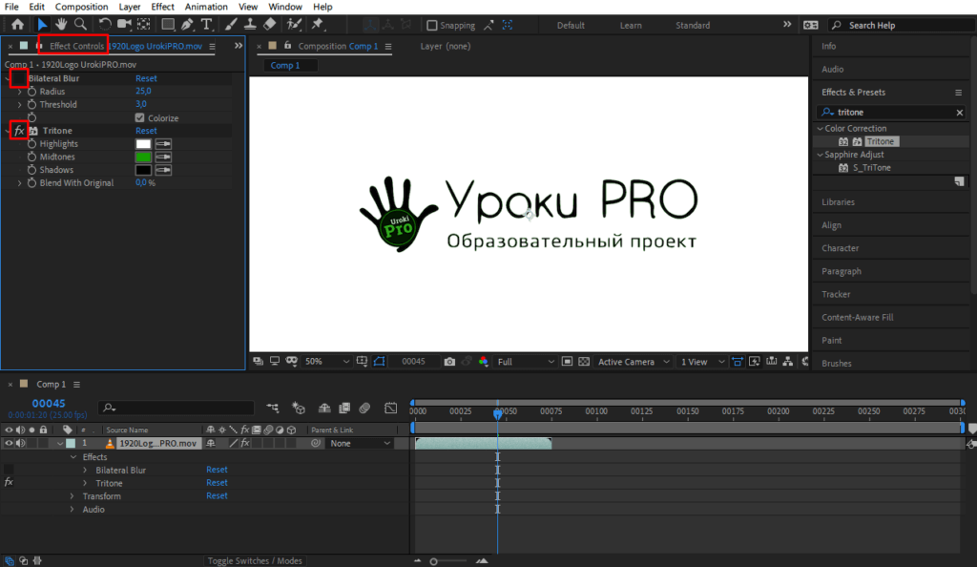Uncheck the Colorize checkbox
977x567 pixels.
pos(140,118)
